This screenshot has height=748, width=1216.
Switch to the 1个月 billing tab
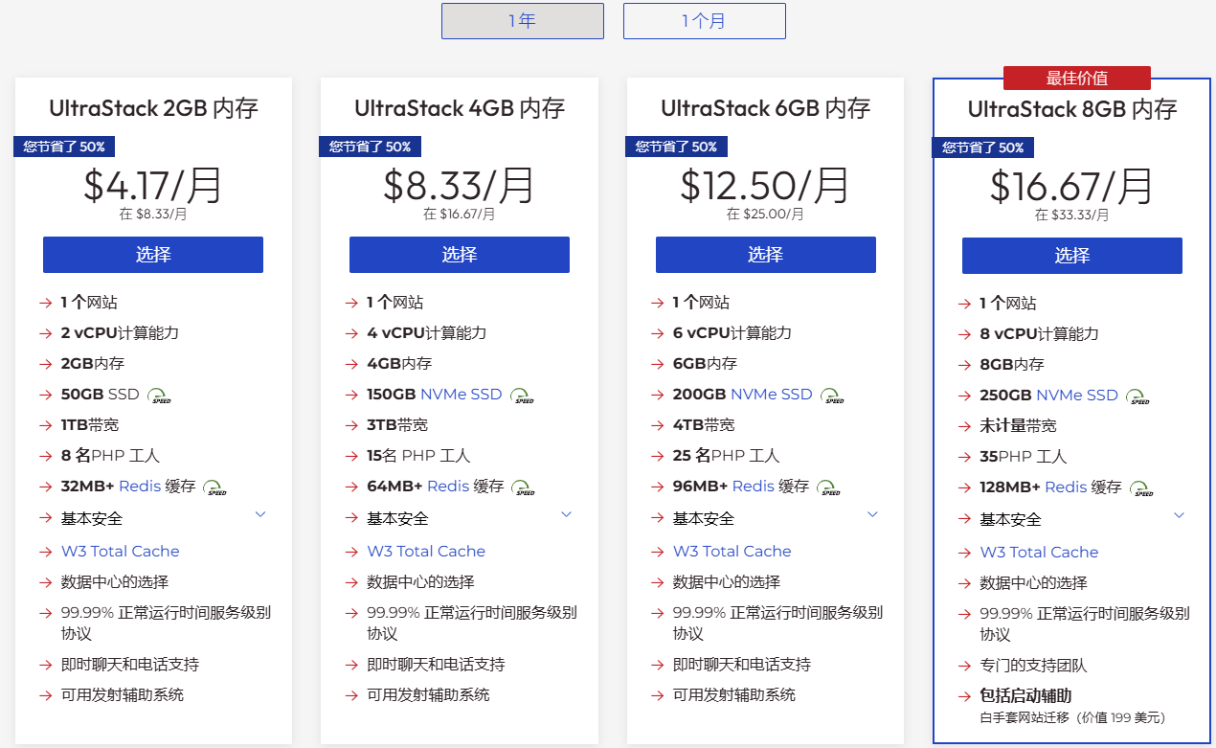704,20
